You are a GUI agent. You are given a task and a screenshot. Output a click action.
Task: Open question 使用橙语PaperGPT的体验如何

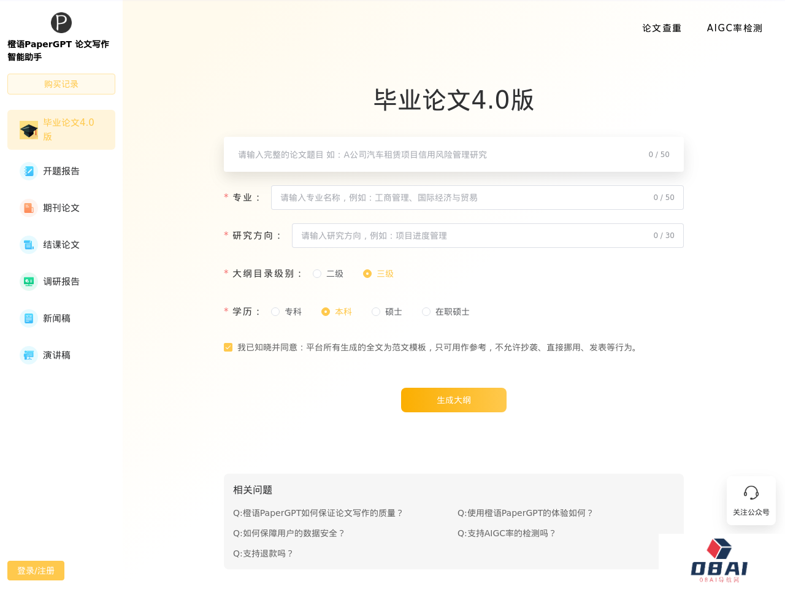click(x=526, y=513)
